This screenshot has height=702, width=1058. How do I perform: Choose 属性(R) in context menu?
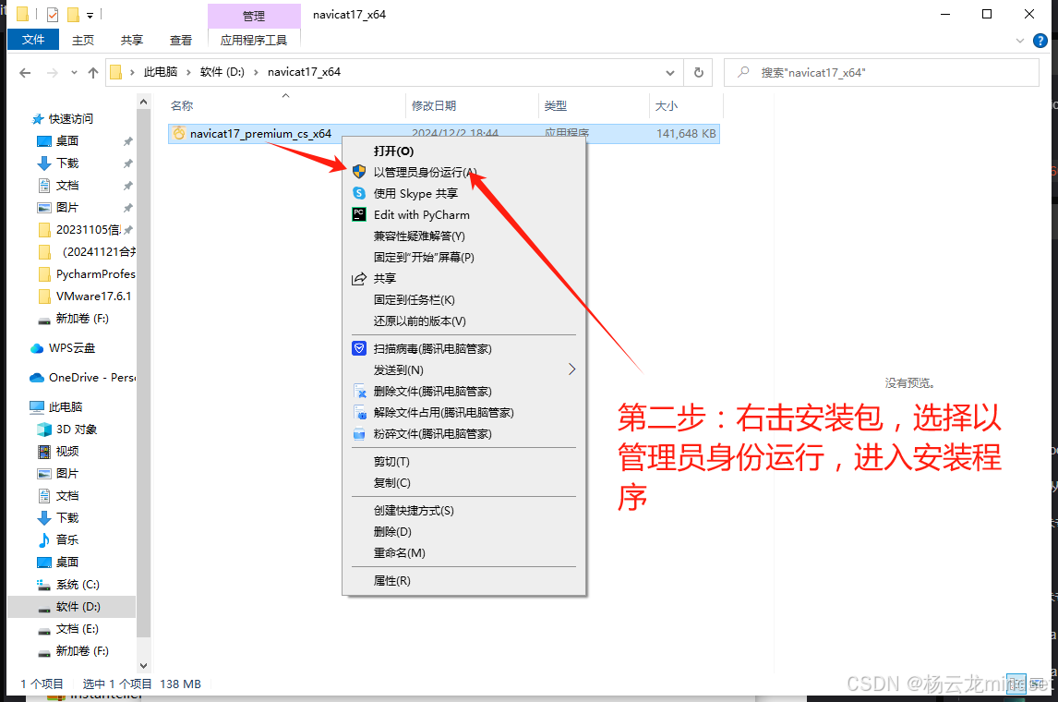coord(464,580)
